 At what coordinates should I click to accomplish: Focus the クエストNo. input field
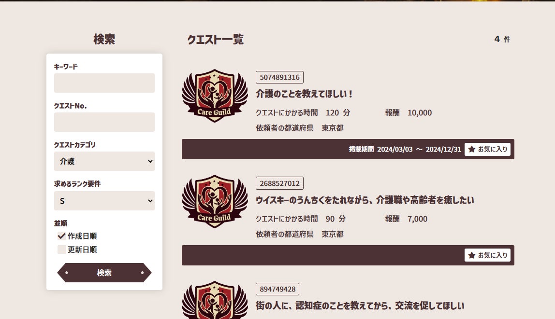click(104, 122)
